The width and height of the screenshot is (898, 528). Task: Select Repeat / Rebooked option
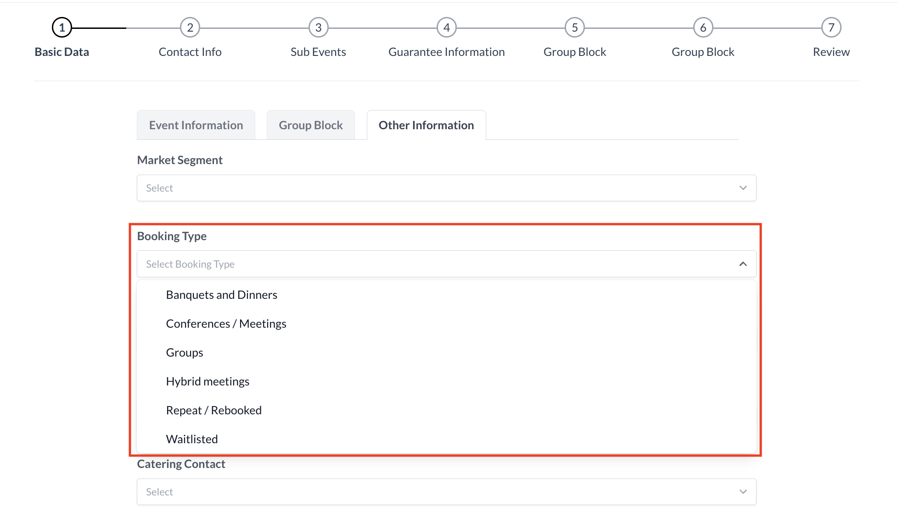tap(213, 410)
